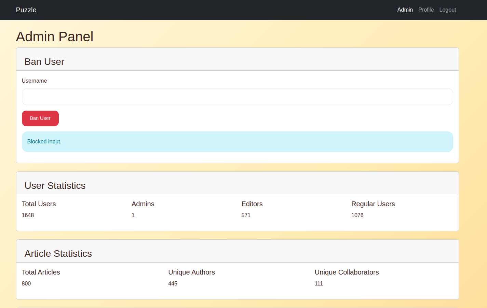Click the User Statistics section header

pyautogui.click(x=55, y=186)
